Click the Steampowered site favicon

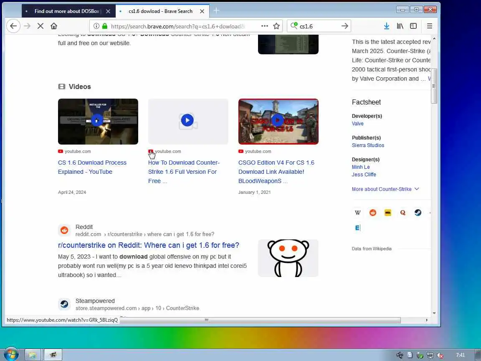click(64, 304)
